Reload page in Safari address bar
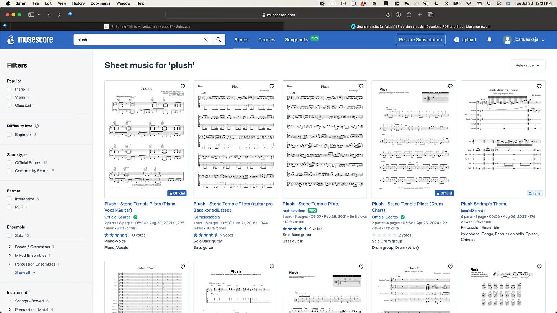The image size is (557, 313). [388, 15]
